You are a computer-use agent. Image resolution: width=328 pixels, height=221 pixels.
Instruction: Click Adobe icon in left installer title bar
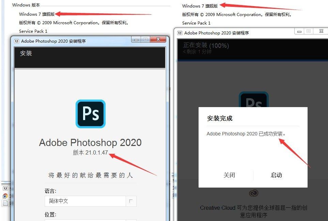[x=17, y=41]
